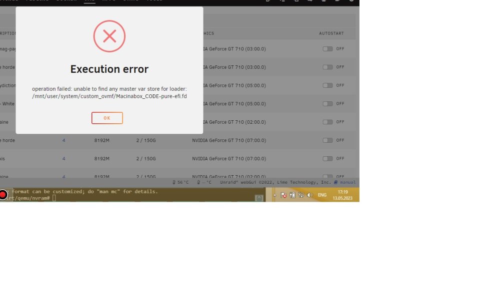This screenshot has width=500, height=281.
Task: Click 8192M memory value in xis row
Action: (x=101, y=159)
